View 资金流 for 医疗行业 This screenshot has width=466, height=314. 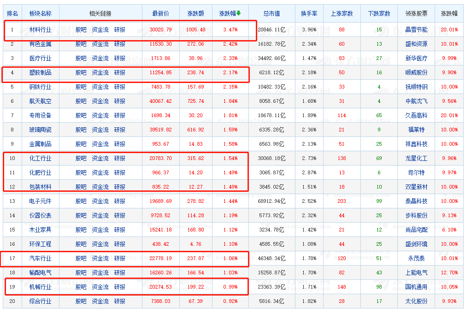pyautogui.click(x=100, y=59)
